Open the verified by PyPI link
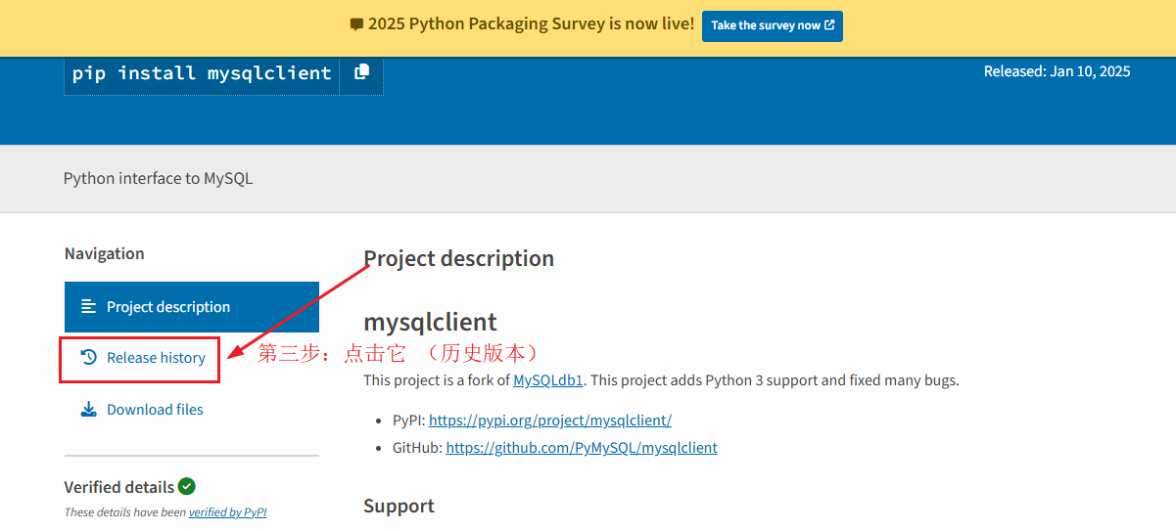This screenshot has width=1176, height=531. coord(227,512)
